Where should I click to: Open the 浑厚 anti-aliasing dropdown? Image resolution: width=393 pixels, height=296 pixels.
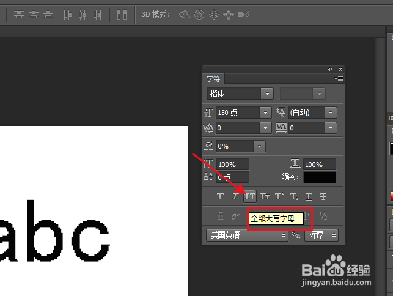coord(321,235)
